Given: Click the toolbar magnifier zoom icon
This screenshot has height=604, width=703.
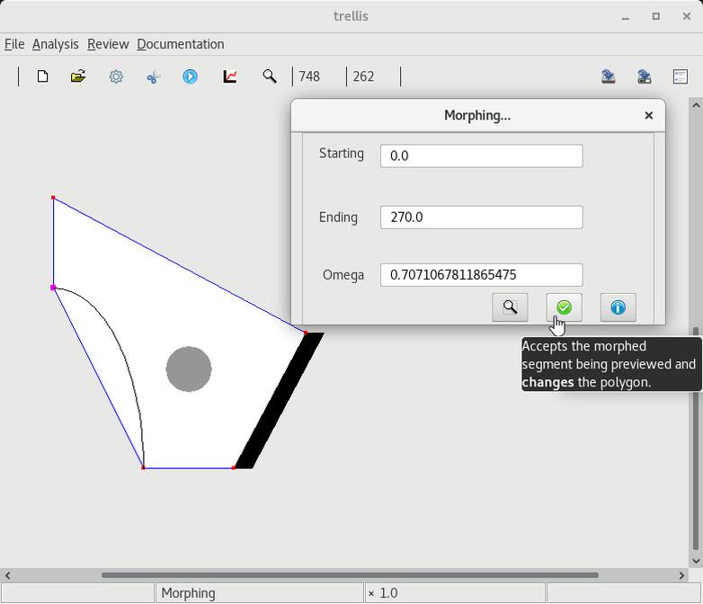Looking at the screenshot, I should pyautogui.click(x=269, y=76).
